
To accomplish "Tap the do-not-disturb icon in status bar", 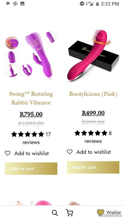I will (x=82, y=4).
